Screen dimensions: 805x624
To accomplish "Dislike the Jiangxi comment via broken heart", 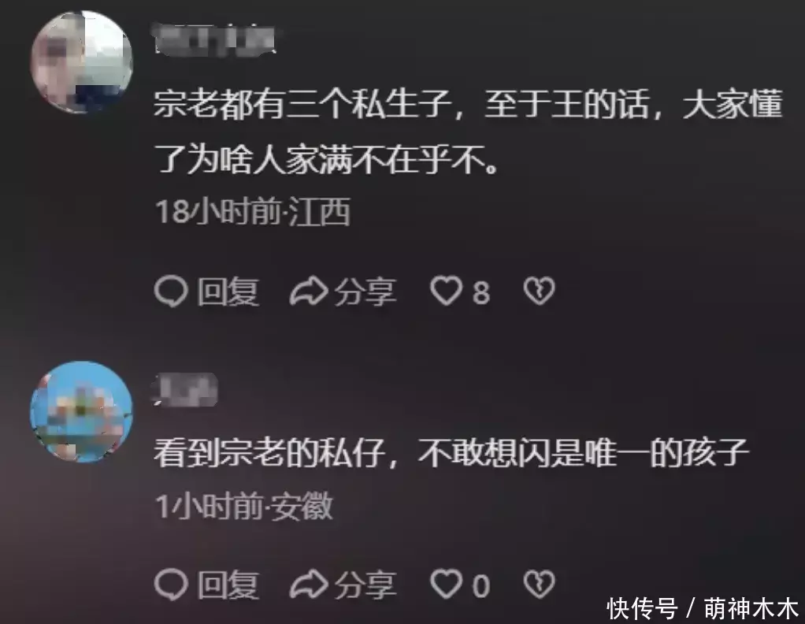I will click(539, 292).
